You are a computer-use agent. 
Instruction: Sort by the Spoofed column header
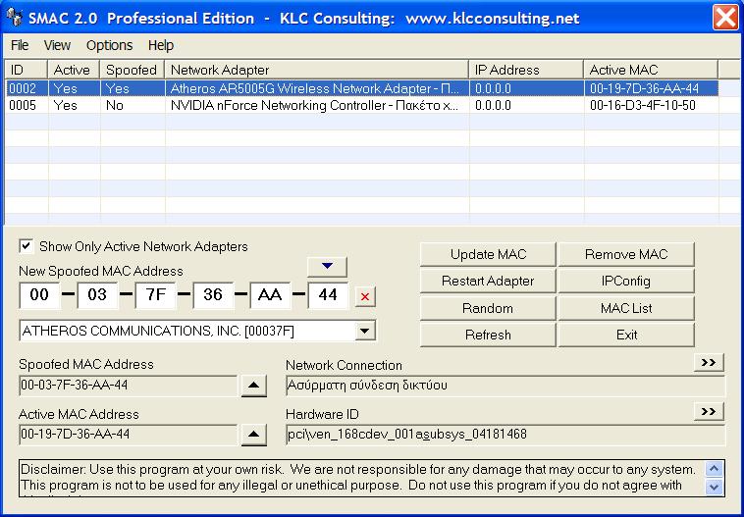132,70
